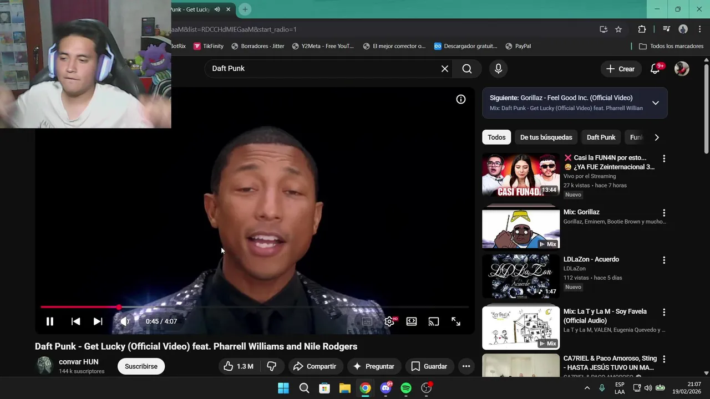Mute the Get Lucky browser tab audio
This screenshot has width=710, height=399.
click(x=217, y=9)
